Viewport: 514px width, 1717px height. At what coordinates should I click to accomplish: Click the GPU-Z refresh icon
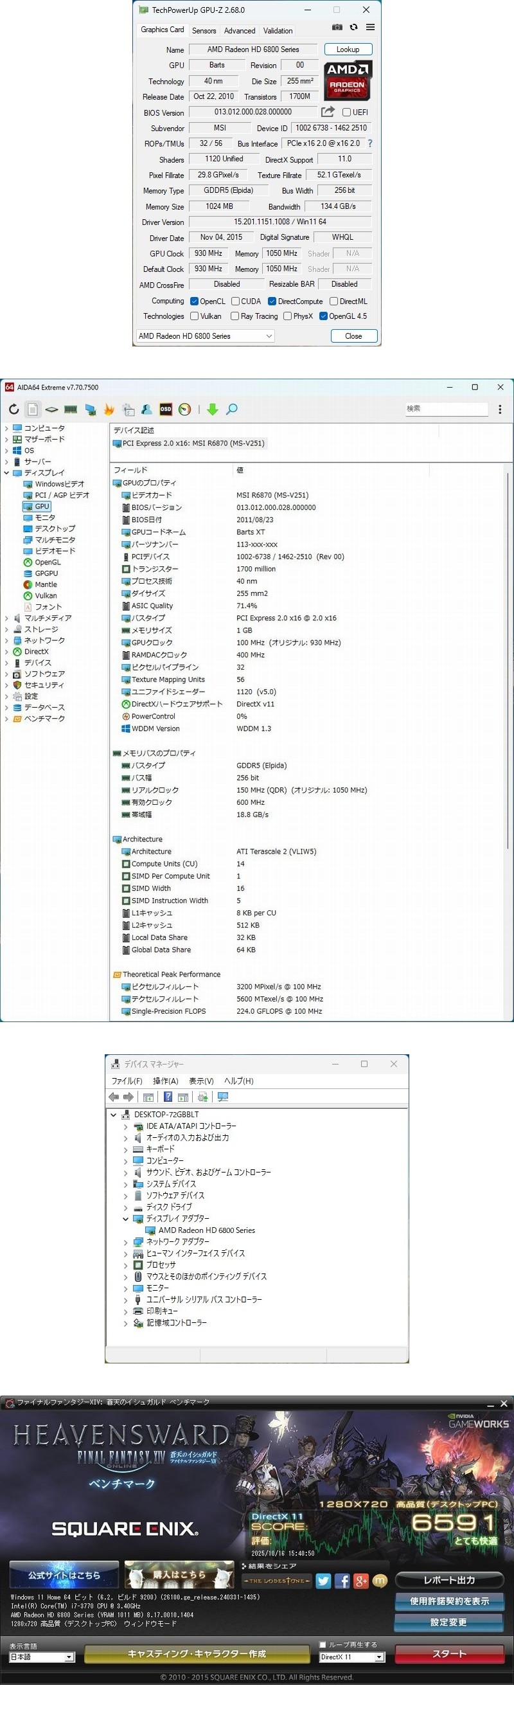[x=353, y=28]
